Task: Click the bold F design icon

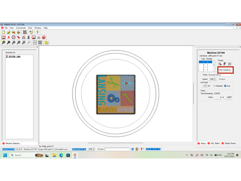Action: (x=225, y=64)
